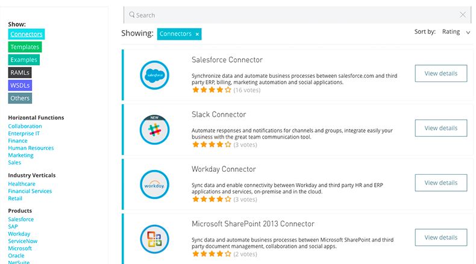Open the Sort by Rating dropdown
The height and width of the screenshot is (264, 476).
(456, 32)
